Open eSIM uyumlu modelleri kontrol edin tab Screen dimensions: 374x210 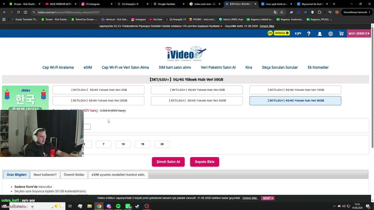(118, 175)
